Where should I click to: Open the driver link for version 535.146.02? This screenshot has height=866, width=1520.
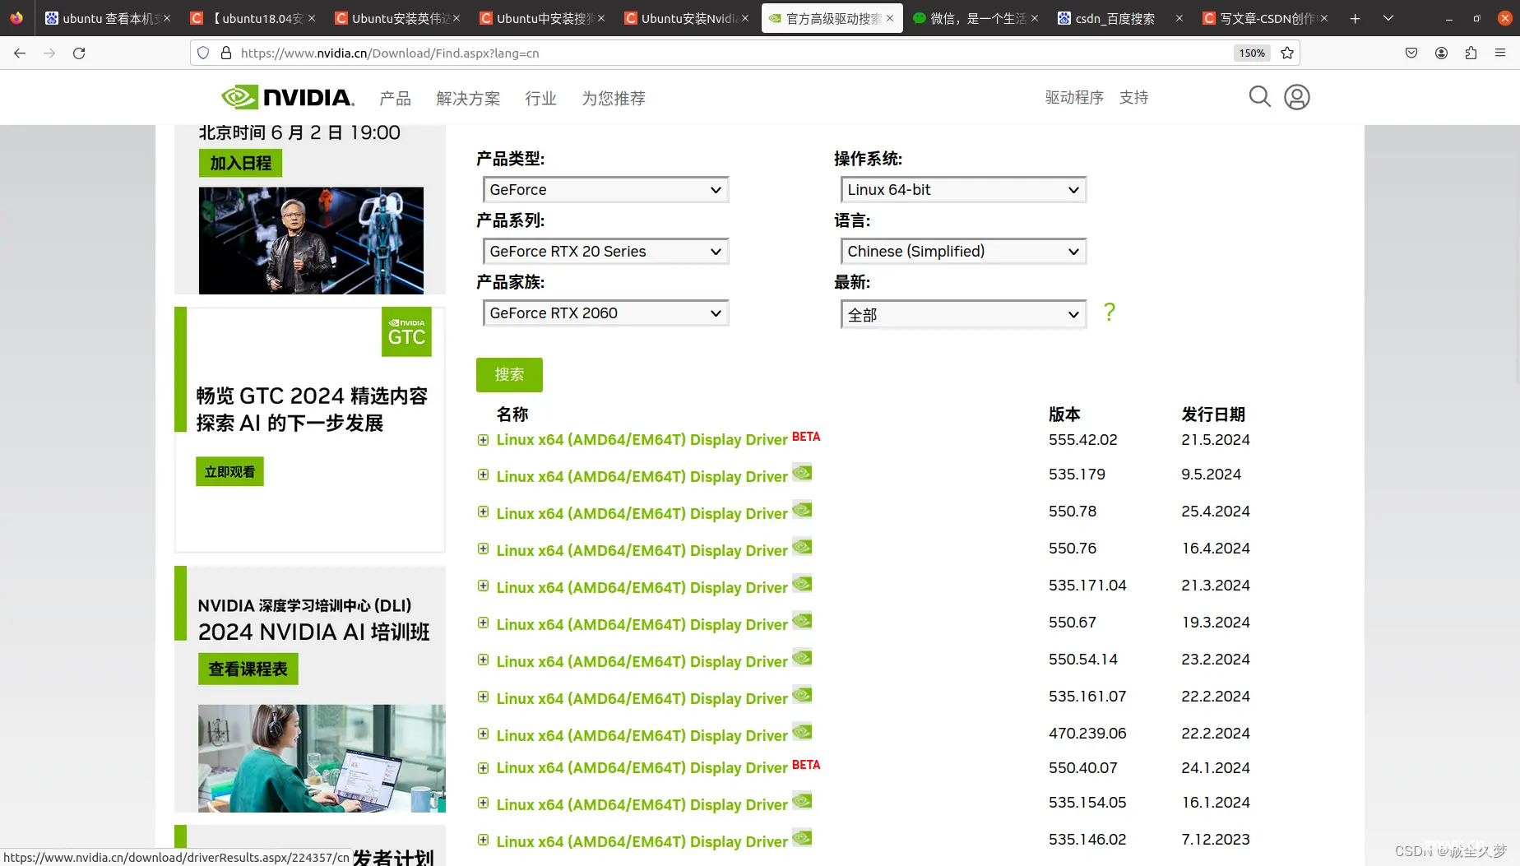(x=642, y=841)
